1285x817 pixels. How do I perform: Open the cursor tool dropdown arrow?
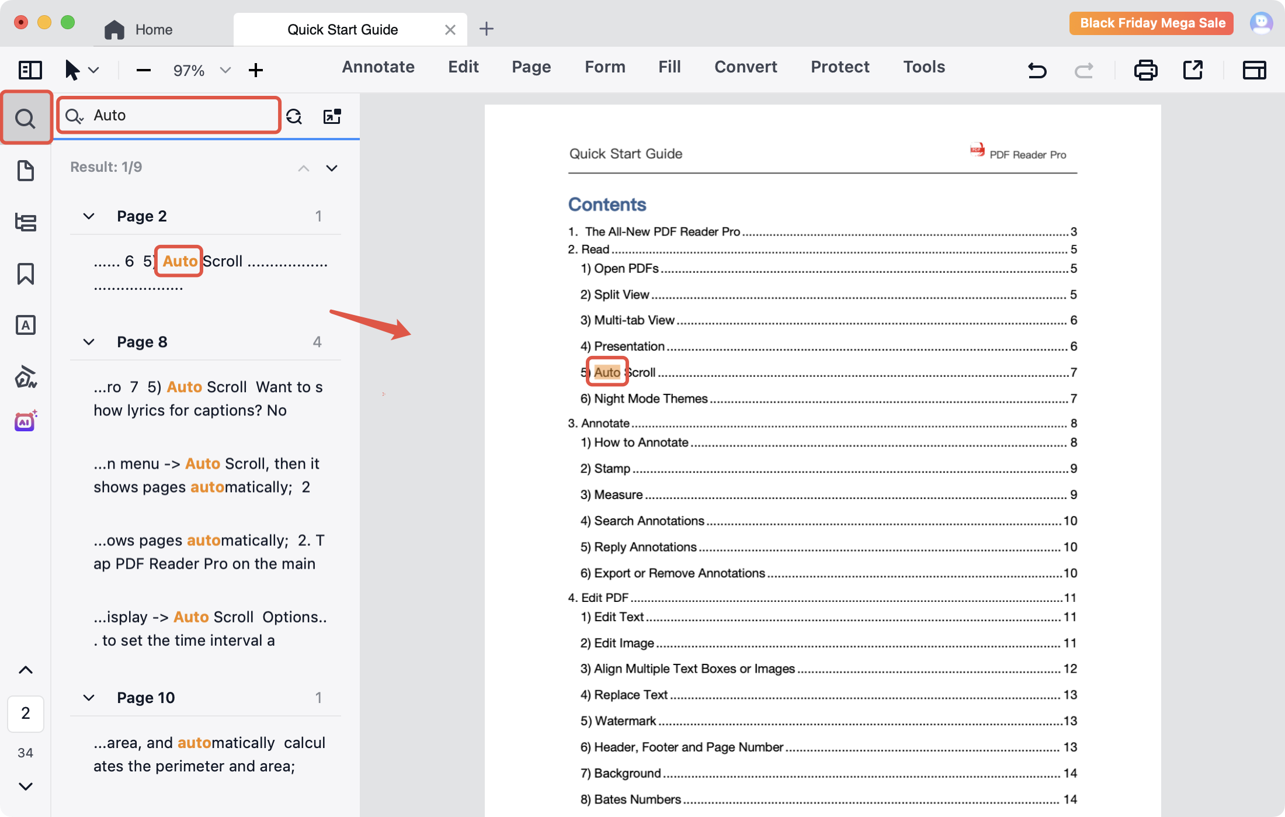[93, 70]
